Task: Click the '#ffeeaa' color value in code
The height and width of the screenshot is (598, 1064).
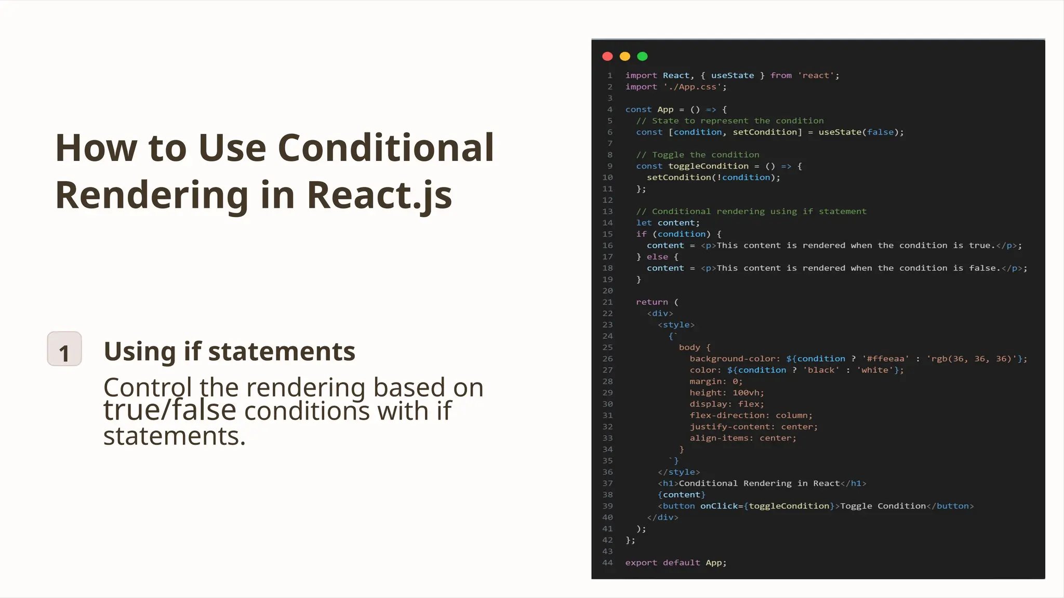Action: click(885, 359)
